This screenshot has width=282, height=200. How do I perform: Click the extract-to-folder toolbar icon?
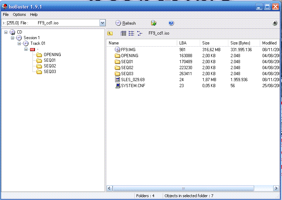(154, 23)
